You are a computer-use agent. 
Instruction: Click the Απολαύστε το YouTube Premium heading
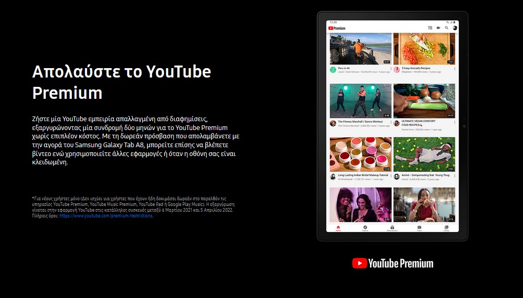[x=121, y=82]
